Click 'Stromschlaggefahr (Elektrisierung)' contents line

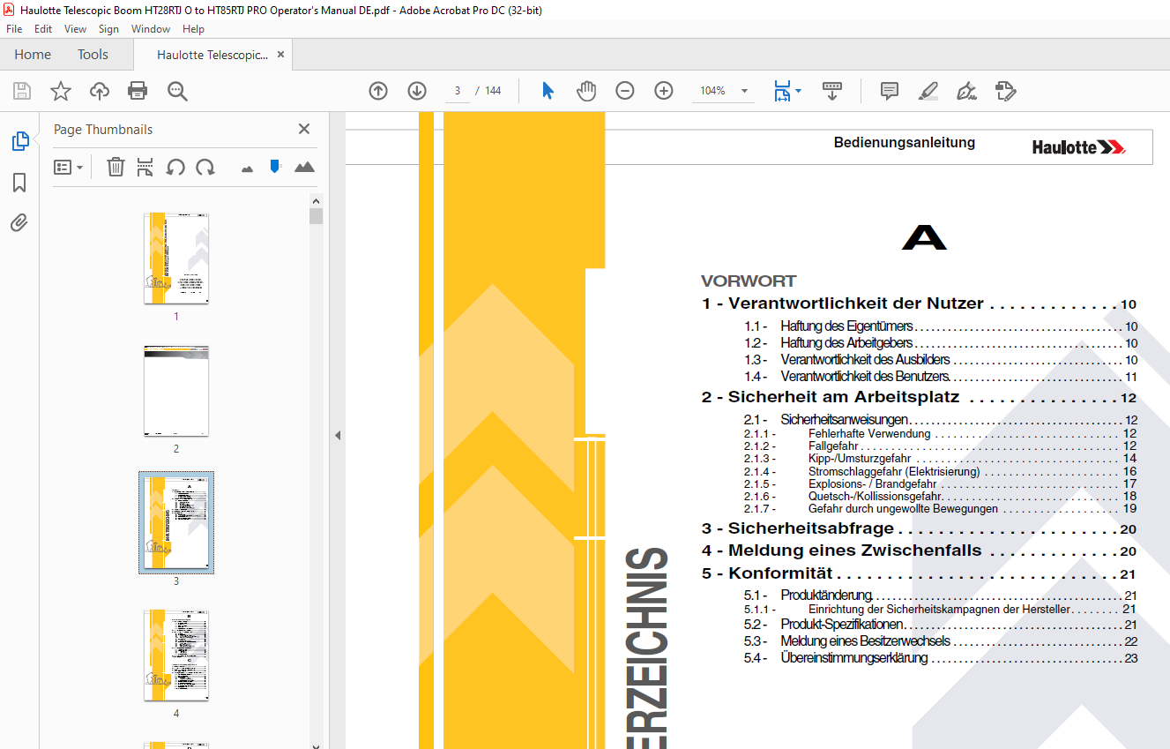point(894,472)
